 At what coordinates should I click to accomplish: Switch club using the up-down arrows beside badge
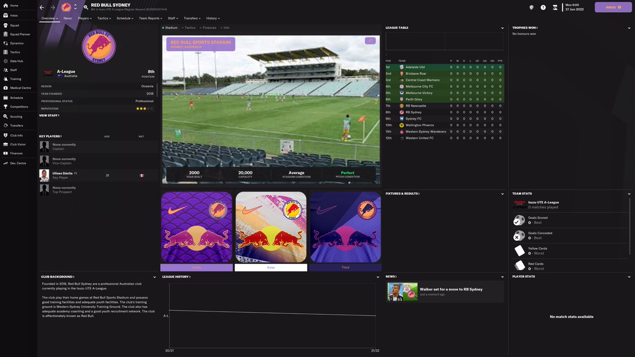(x=75, y=7)
